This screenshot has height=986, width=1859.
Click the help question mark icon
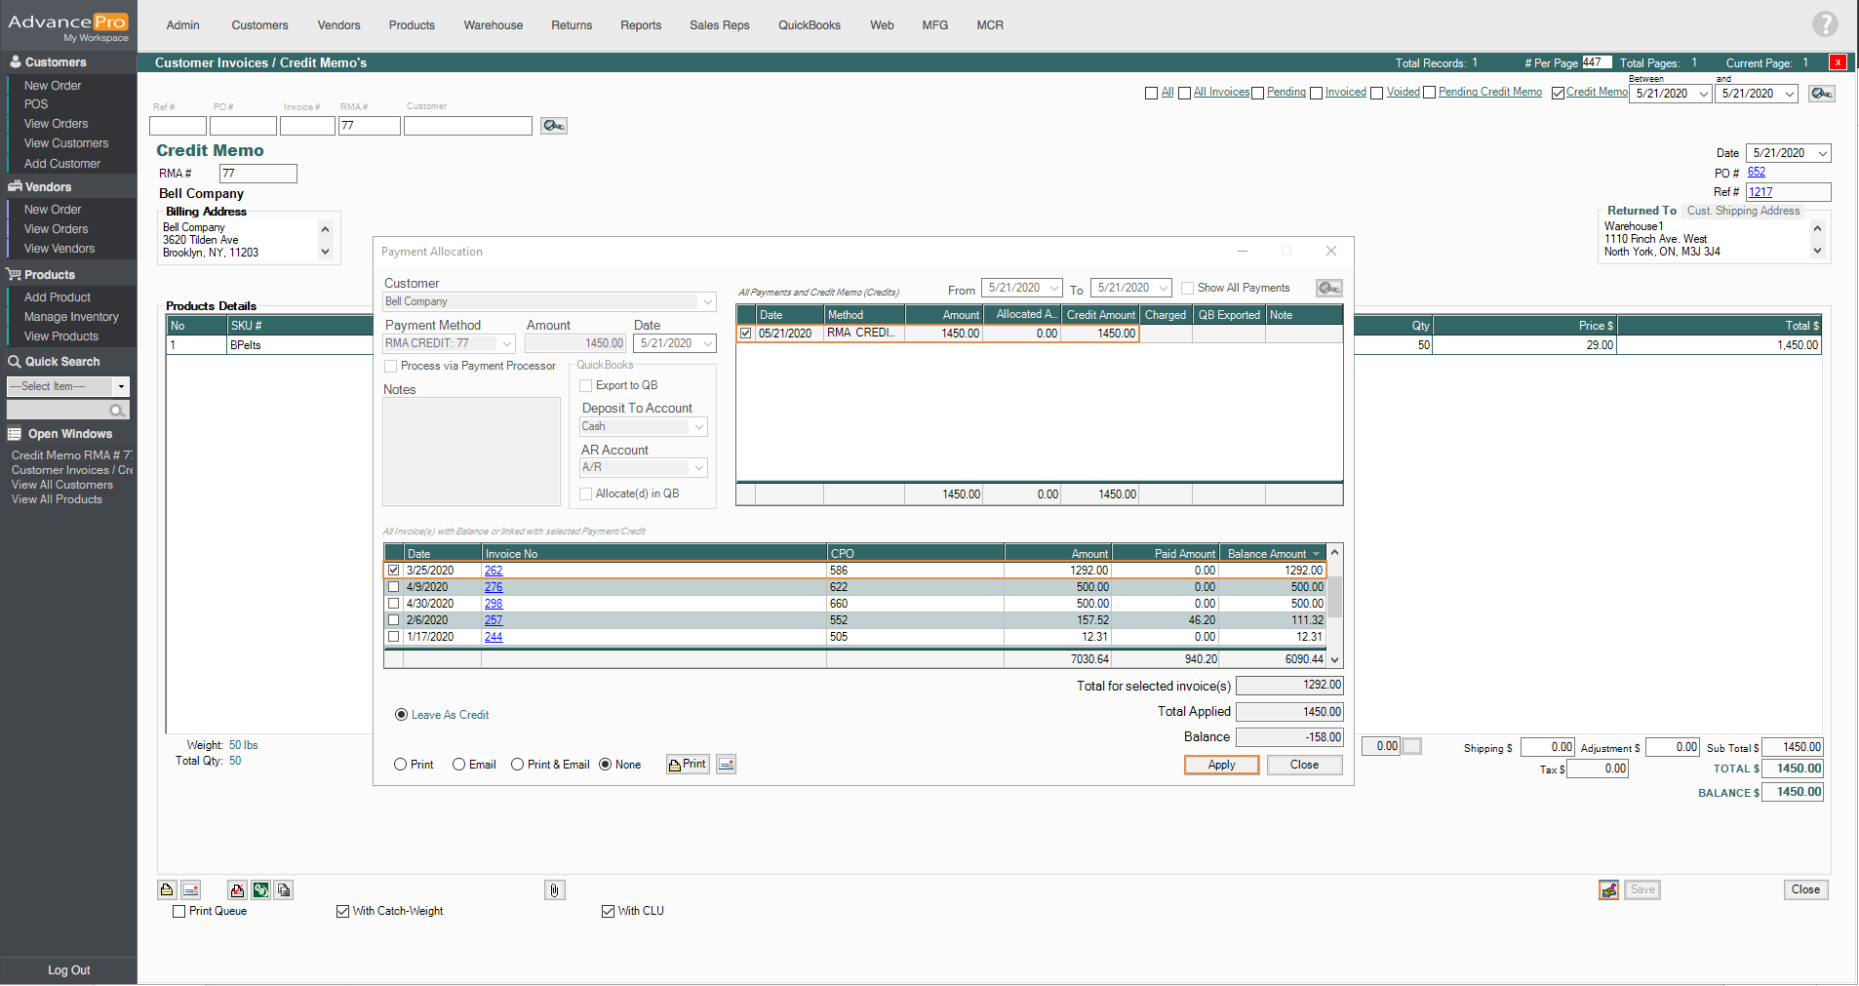(1824, 23)
